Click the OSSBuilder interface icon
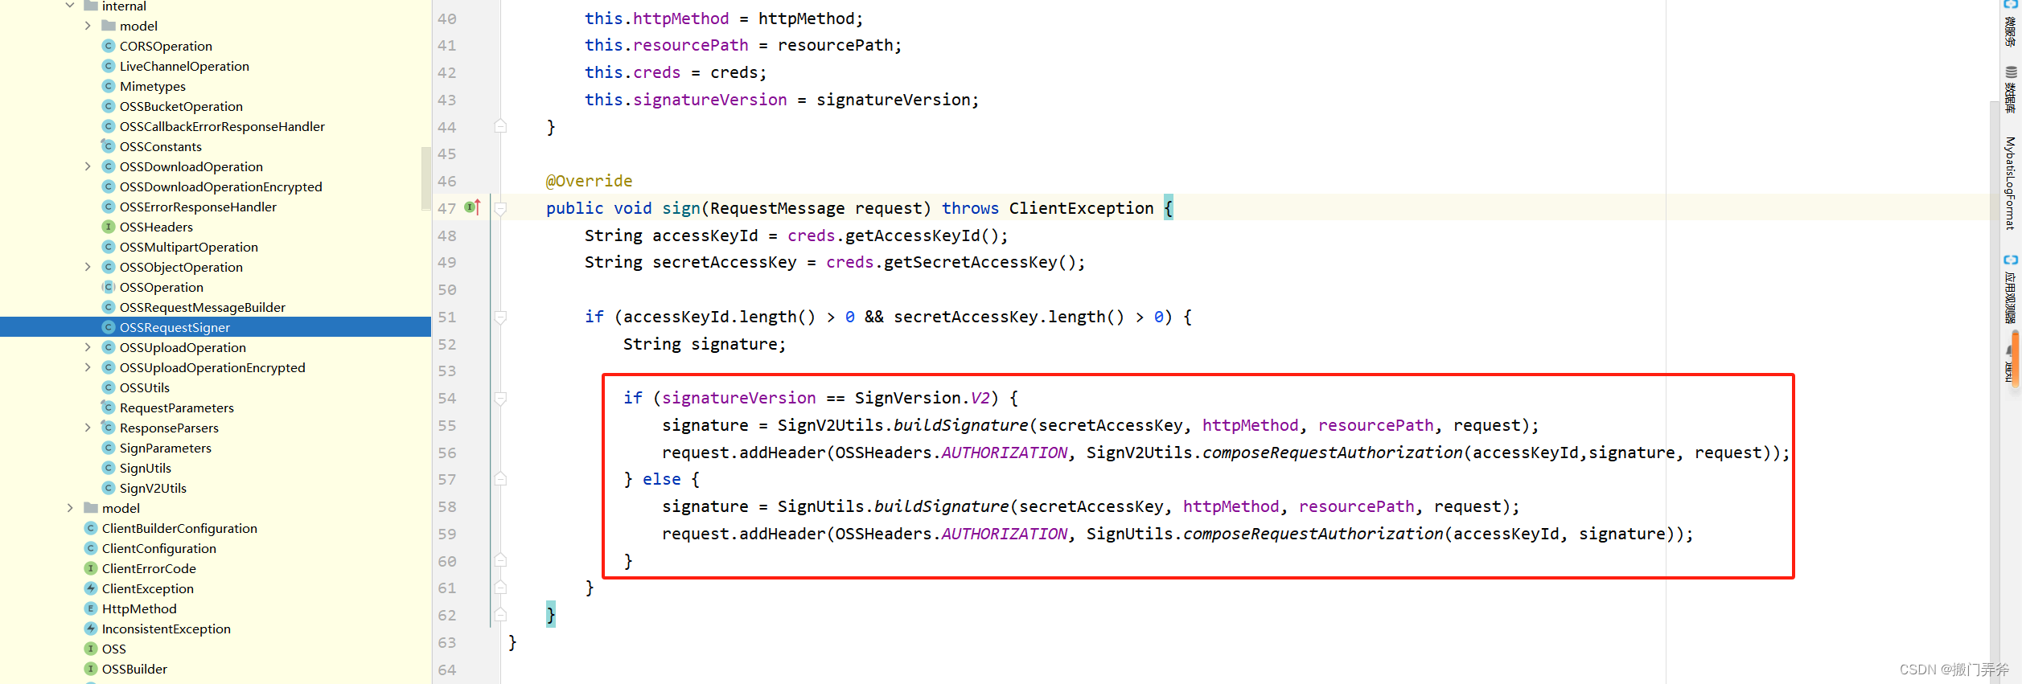The width and height of the screenshot is (2022, 684). coord(91,669)
